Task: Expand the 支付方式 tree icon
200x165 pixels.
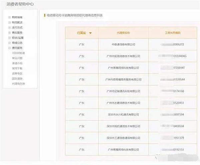Action: [x=9, y=28]
